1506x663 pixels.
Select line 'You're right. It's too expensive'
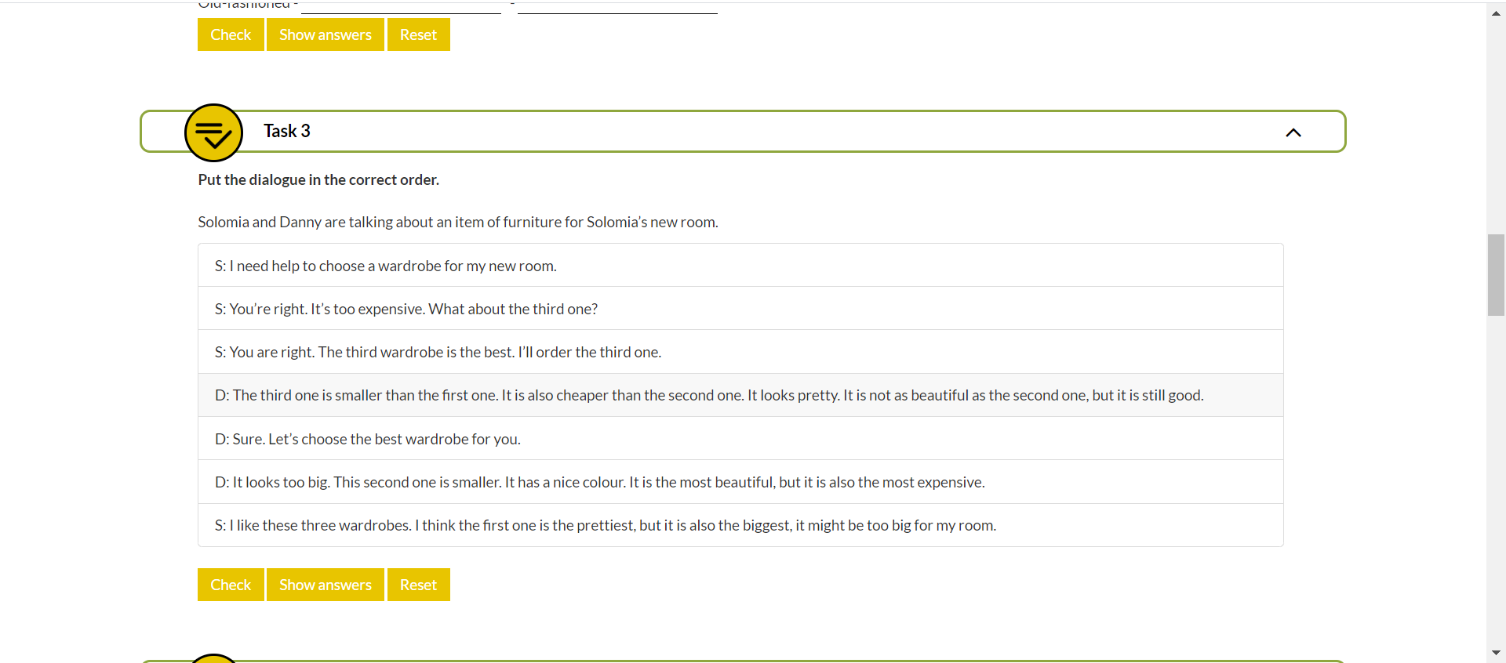(x=740, y=309)
